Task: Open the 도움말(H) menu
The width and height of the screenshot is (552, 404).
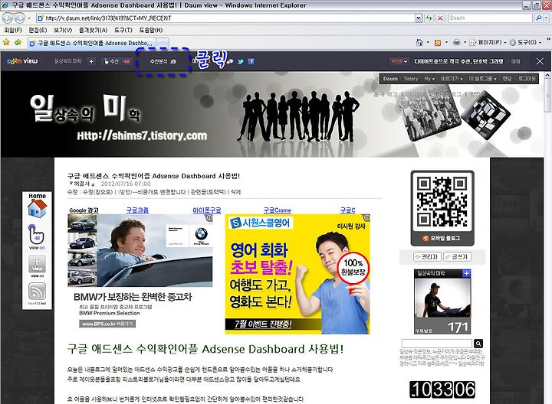Action: [x=151, y=30]
